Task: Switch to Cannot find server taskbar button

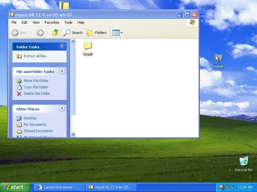Action: click(x=59, y=187)
